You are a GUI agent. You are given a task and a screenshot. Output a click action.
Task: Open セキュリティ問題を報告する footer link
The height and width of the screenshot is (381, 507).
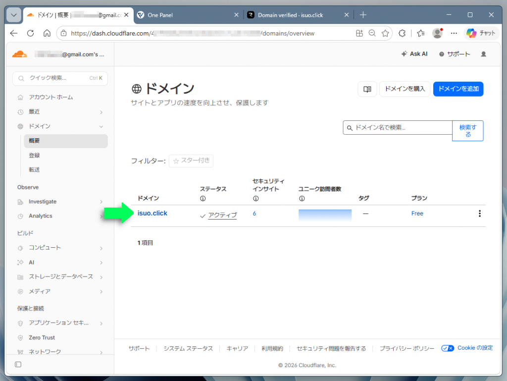(x=331, y=348)
